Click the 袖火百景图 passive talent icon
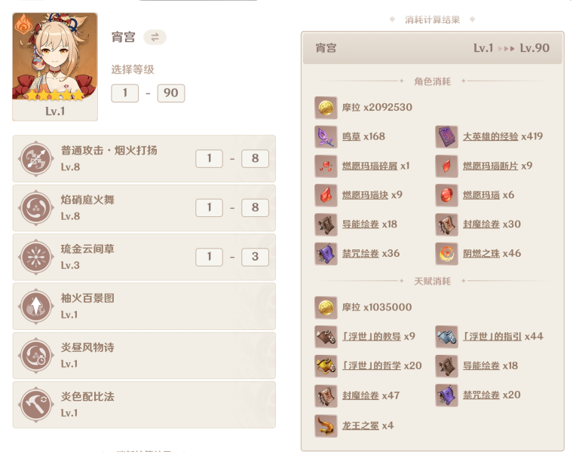Viewport: 576px width, 452px height. [x=36, y=306]
